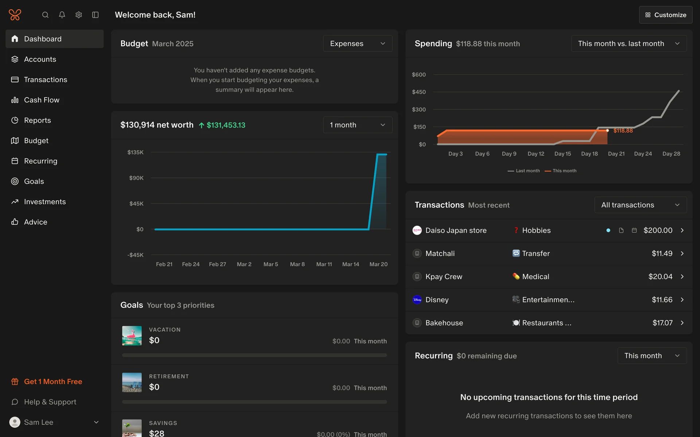Click the Disney merchant logo

pos(417,300)
